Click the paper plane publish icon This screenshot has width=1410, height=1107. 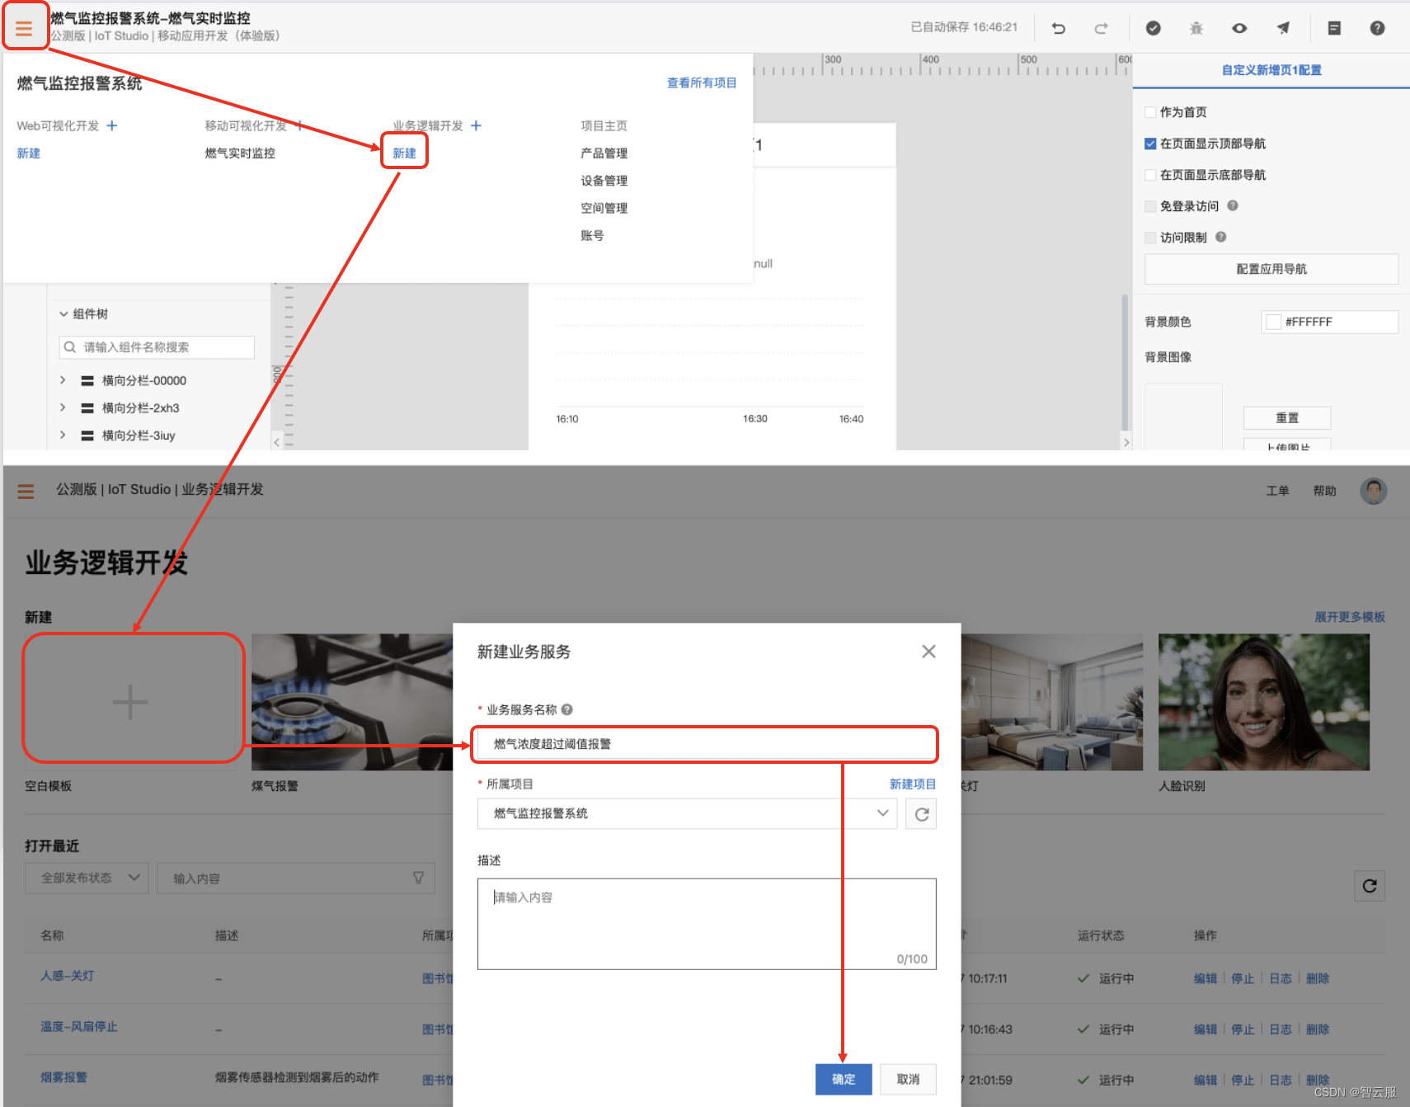[1283, 28]
